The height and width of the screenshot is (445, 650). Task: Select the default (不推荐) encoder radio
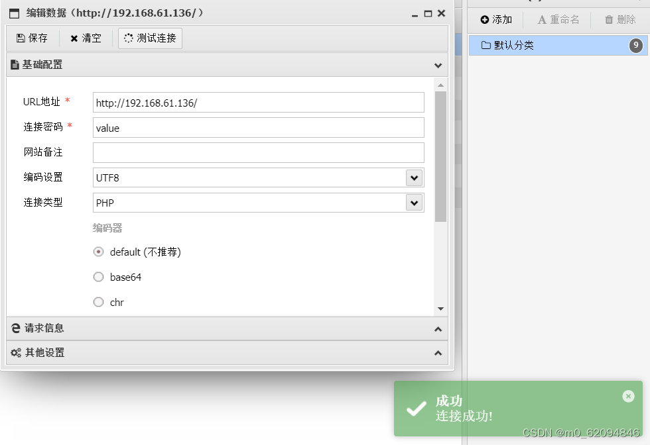[98, 252]
